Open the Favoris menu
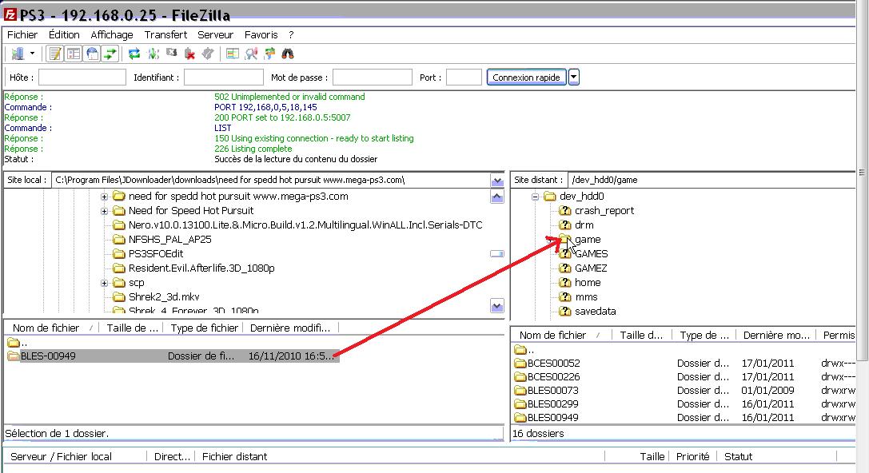Viewport: 869px width, 473px height. click(261, 34)
